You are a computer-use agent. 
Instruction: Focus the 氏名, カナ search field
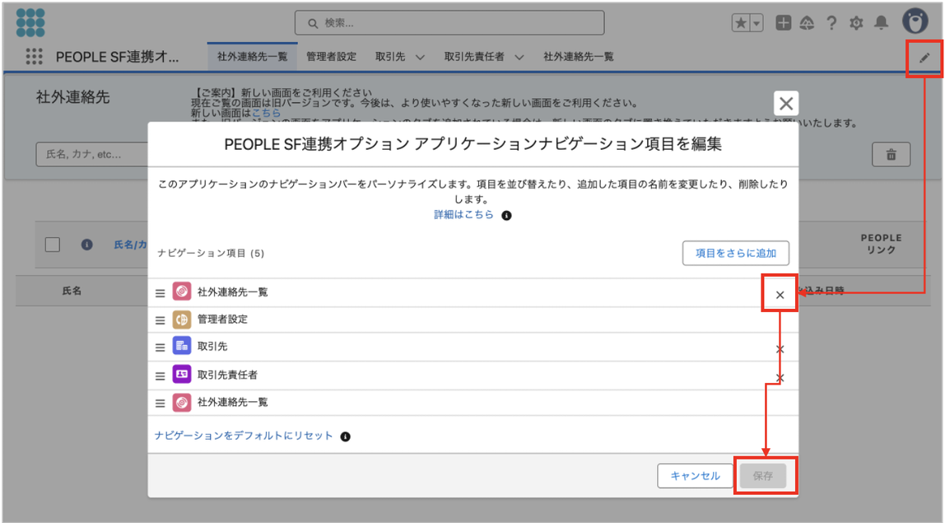click(92, 154)
